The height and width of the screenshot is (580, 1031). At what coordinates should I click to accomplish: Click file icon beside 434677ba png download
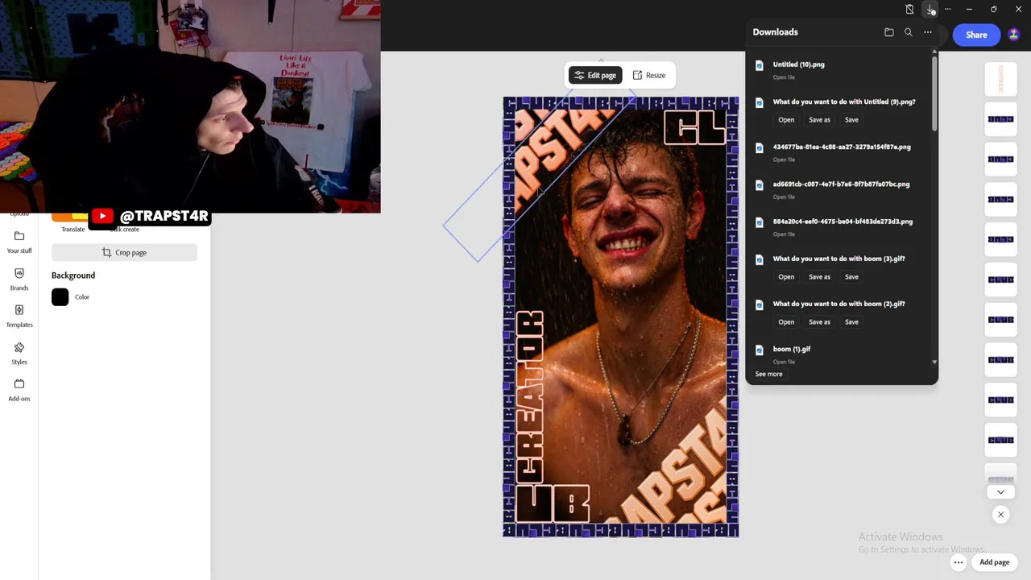pos(759,147)
